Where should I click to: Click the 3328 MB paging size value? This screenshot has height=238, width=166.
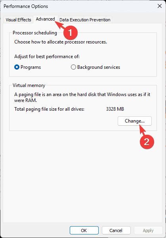pos(115,109)
